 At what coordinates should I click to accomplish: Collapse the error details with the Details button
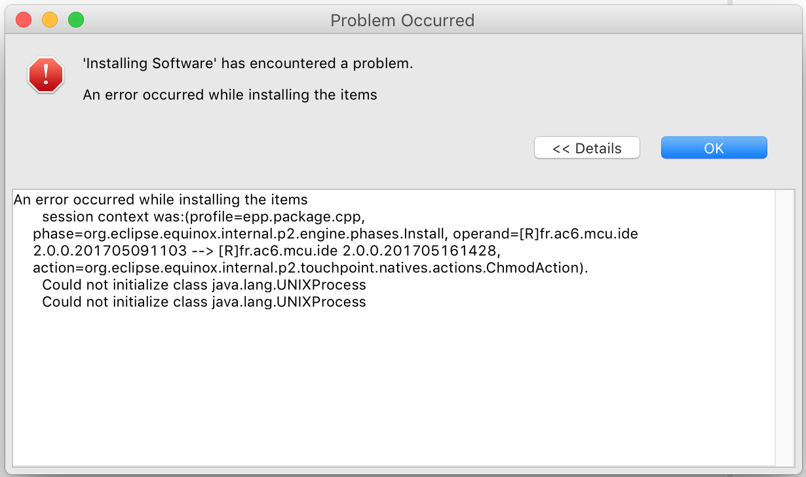pyautogui.click(x=586, y=148)
